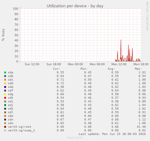
Task: Click the vert3-vg/swap_1 light gray swatch
Action: pos(5,130)
